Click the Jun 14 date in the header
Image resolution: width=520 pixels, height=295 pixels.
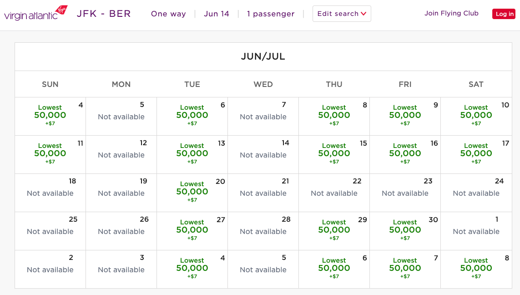217,14
